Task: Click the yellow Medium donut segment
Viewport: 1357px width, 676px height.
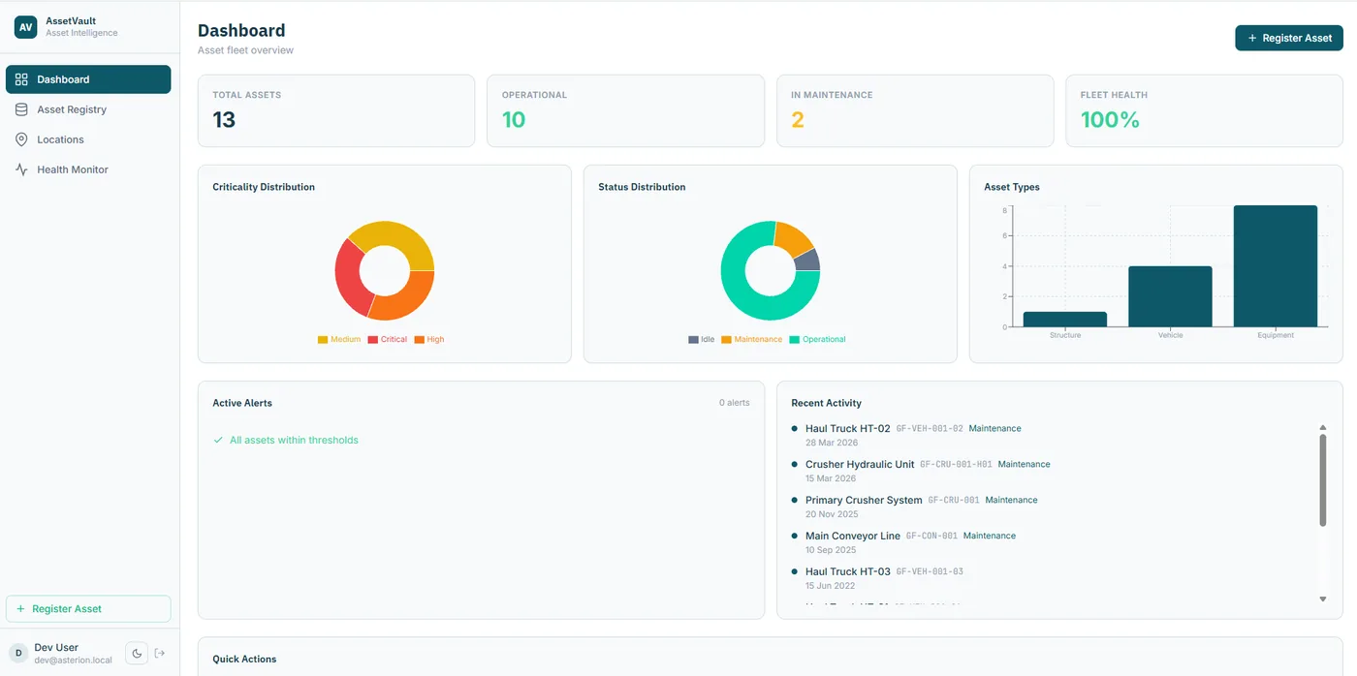Action: click(x=393, y=235)
